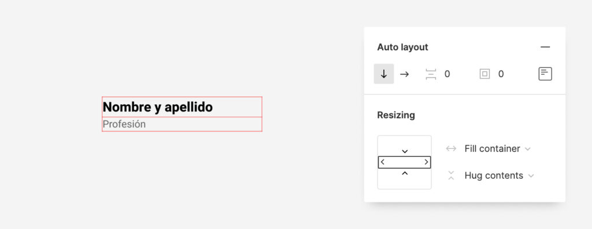Click the bottom chevron in resizing preview
This screenshot has height=229, width=592.
(405, 173)
